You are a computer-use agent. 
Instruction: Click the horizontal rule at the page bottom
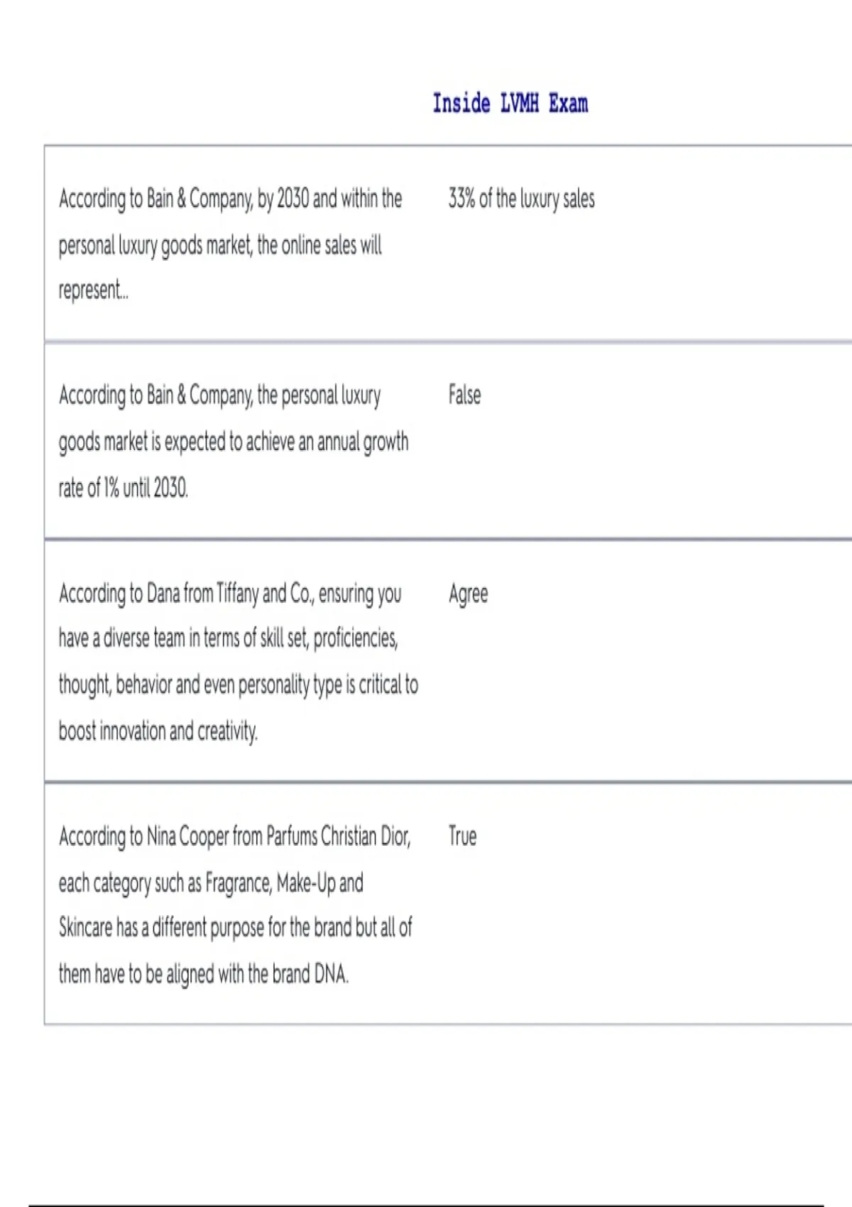426,1205
